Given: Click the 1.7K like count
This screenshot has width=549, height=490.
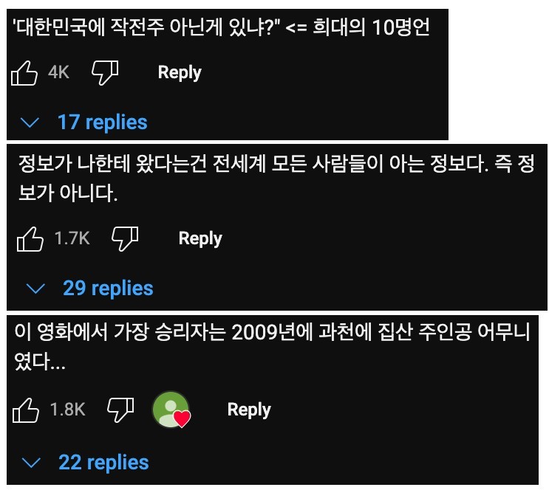Looking at the screenshot, I should pos(72,238).
